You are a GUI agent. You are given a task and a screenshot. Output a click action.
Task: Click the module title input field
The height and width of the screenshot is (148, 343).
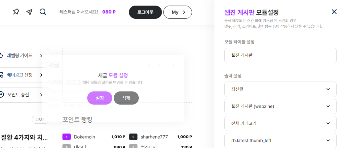point(280,56)
